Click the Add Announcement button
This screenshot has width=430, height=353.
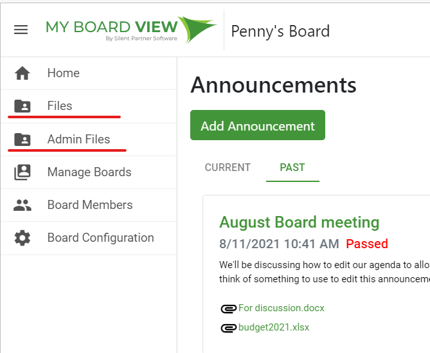tap(258, 125)
